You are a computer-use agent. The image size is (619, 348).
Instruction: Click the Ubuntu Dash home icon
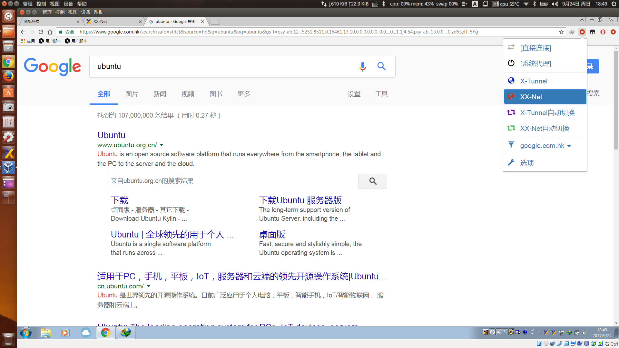click(x=8, y=16)
